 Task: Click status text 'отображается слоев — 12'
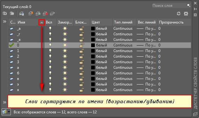44,112
